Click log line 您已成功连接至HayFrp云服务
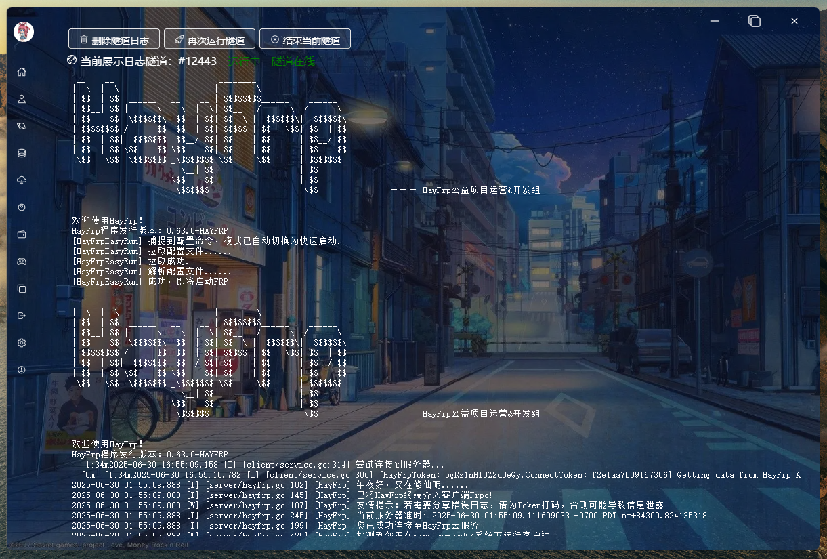The width and height of the screenshot is (827, 559). coord(275,526)
